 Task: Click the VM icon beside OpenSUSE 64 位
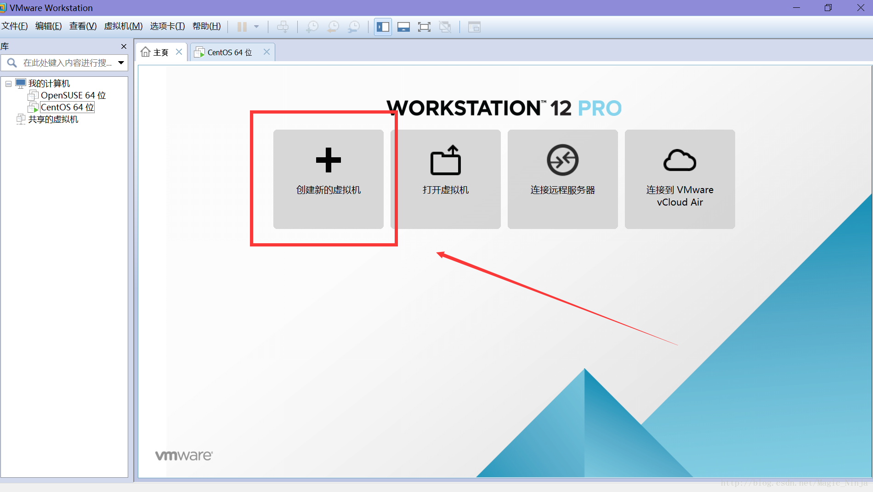[x=33, y=95]
